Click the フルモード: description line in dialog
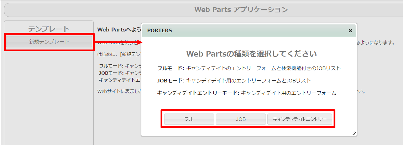Screen dimensions: 403x145 (249, 68)
